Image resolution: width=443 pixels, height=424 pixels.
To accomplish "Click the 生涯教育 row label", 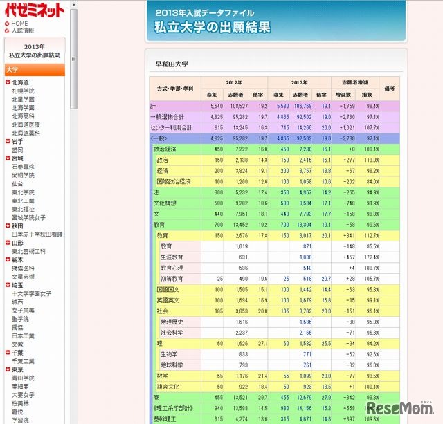I will coord(172,257).
